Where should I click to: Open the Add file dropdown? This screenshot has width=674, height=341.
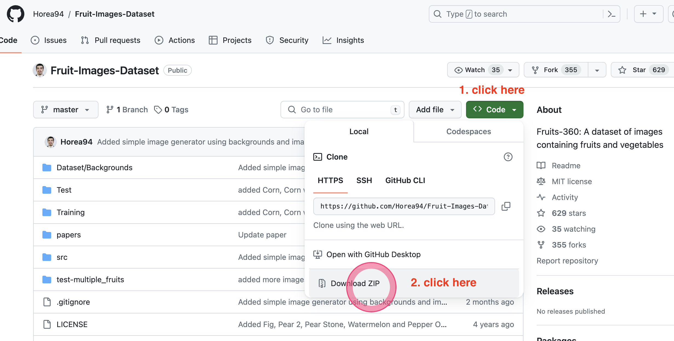tap(435, 110)
